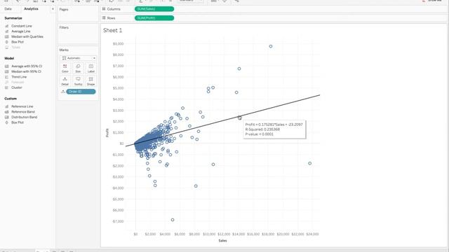The height and width of the screenshot is (252, 449).
Task: Select the Order ID pill on Marks
Action: [x=81, y=92]
